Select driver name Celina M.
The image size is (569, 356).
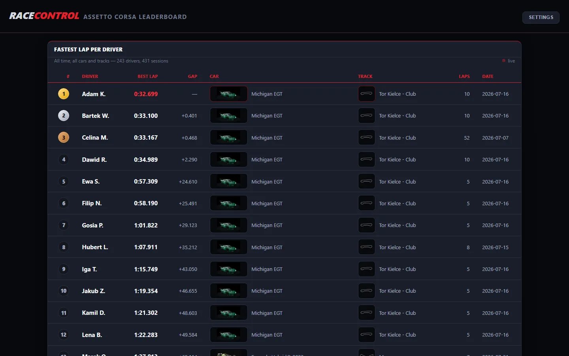click(x=95, y=138)
